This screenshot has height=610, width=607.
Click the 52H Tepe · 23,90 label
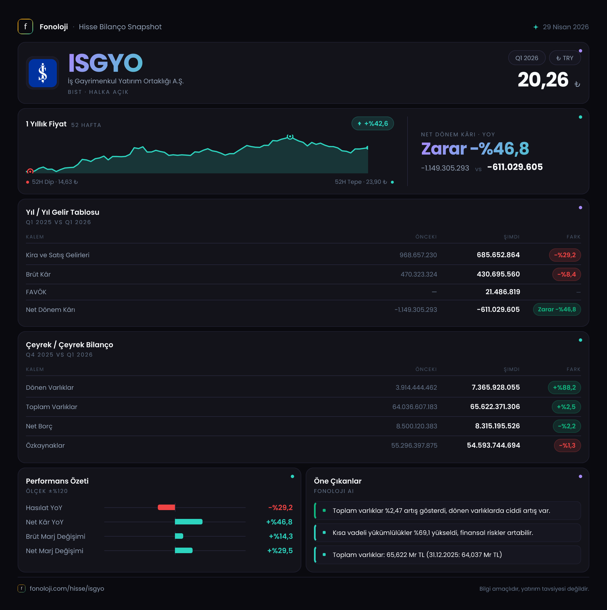pos(361,182)
